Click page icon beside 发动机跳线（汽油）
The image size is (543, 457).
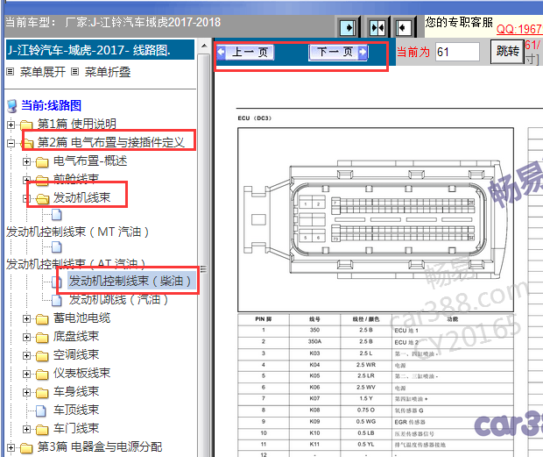pyautogui.click(x=57, y=300)
